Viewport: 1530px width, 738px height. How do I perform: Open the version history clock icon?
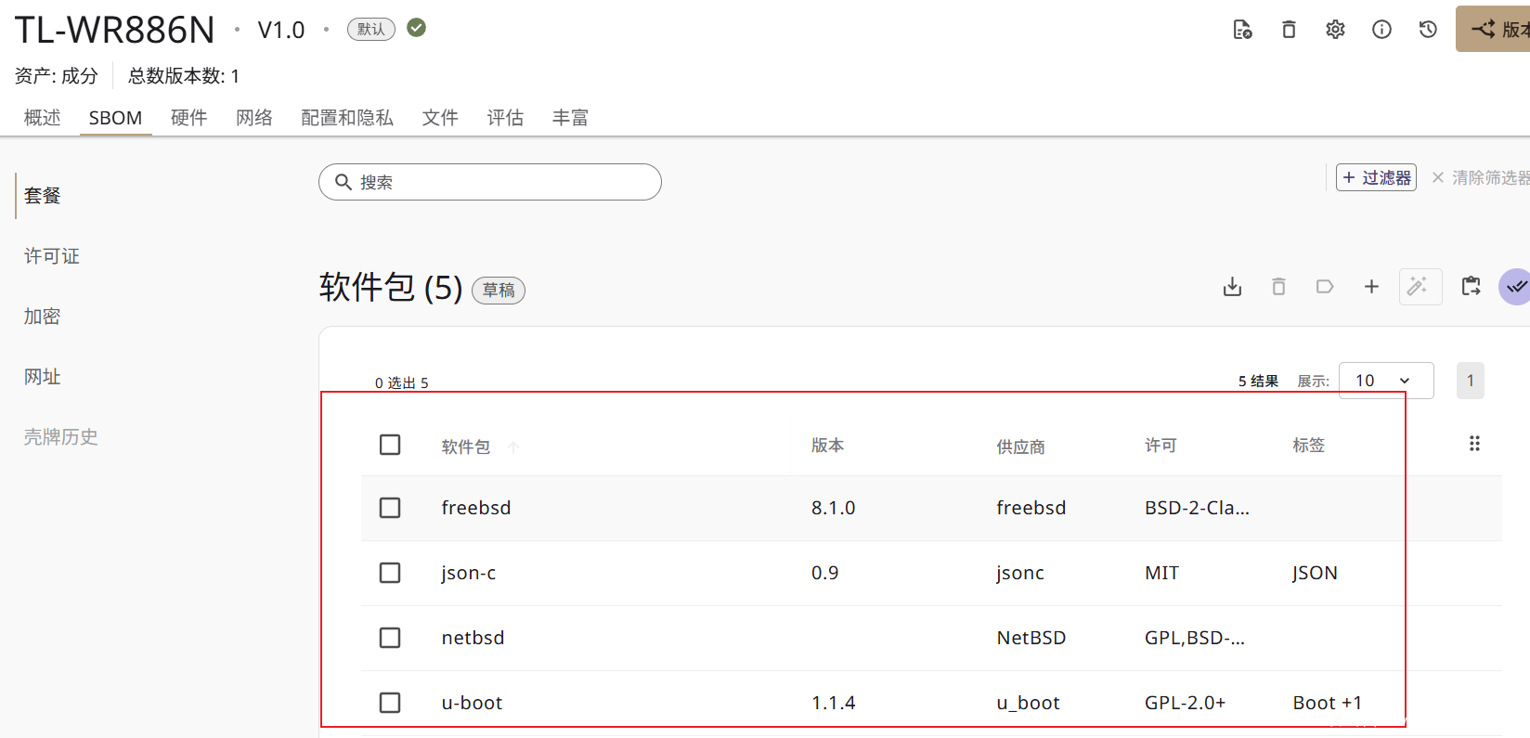(1428, 30)
